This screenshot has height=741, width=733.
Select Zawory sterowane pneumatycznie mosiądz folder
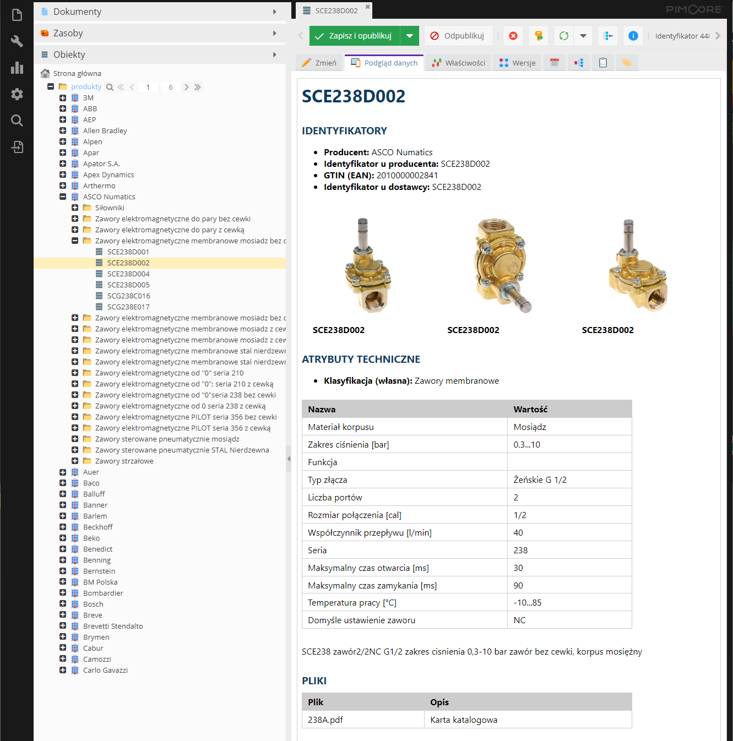point(167,439)
